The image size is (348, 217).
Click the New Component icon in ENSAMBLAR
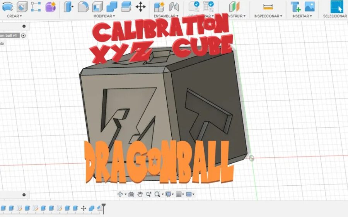(159, 7)
